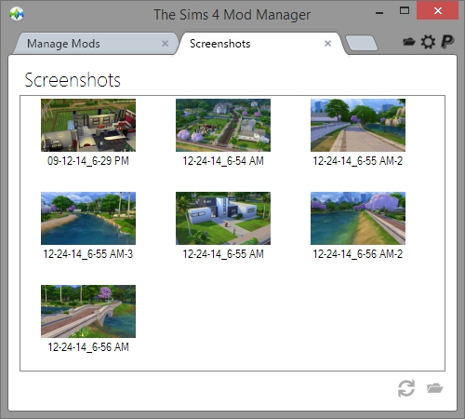Close the Screenshots tab
The height and width of the screenshot is (419, 465).
[327, 44]
